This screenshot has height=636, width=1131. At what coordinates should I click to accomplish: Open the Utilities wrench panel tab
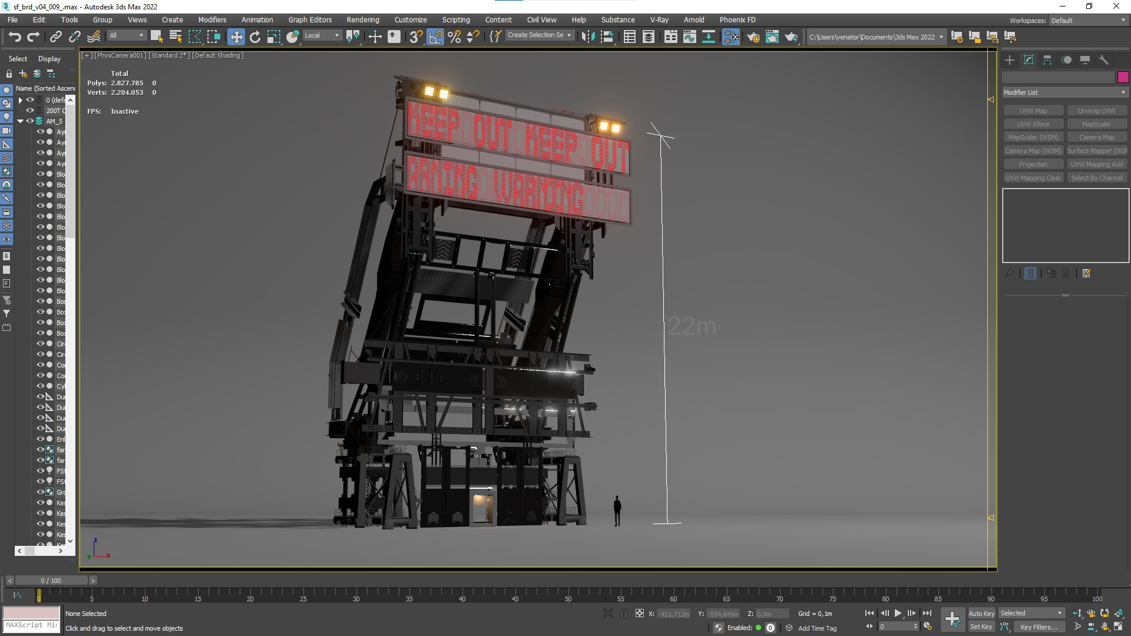(x=1103, y=60)
